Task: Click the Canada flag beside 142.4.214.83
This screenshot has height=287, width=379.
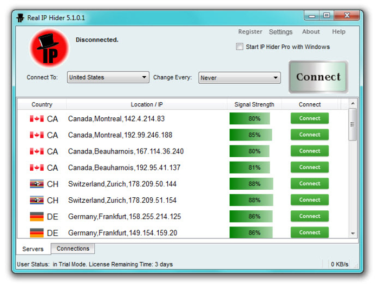Action: tap(37, 118)
